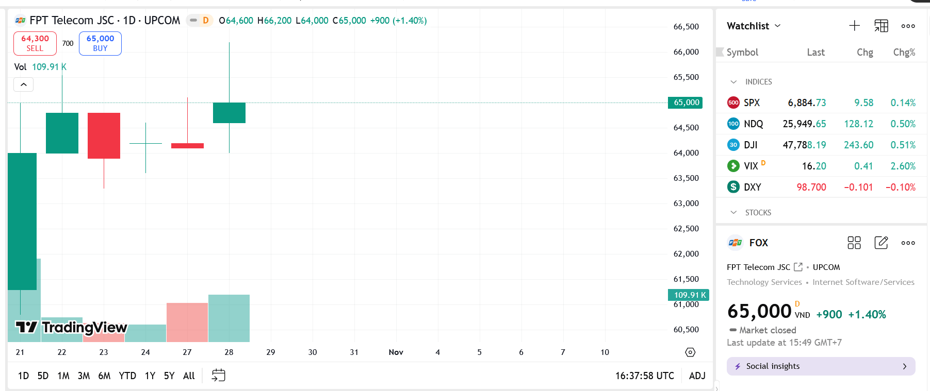Open watchlist more options menu

click(908, 26)
